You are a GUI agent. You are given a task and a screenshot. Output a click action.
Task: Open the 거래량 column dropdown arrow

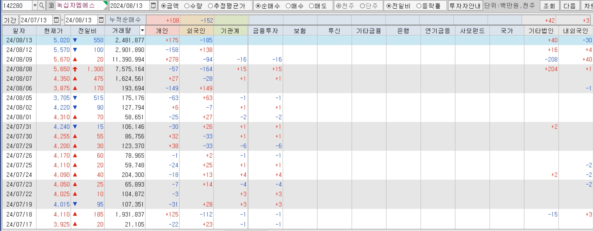142,31
